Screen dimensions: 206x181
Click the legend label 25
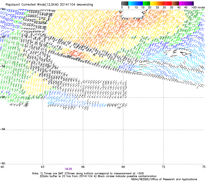(x=157, y=8)
